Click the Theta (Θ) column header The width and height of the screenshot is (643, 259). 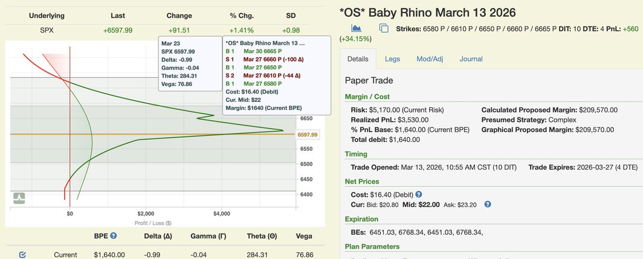(262, 236)
